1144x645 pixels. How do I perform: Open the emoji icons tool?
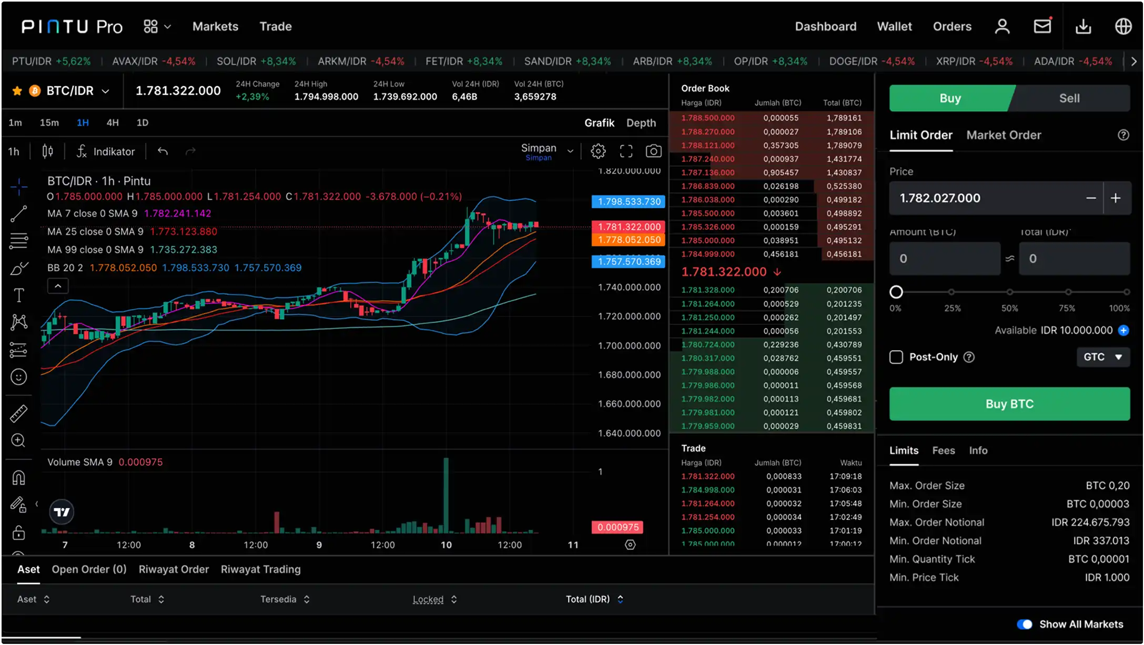point(19,377)
